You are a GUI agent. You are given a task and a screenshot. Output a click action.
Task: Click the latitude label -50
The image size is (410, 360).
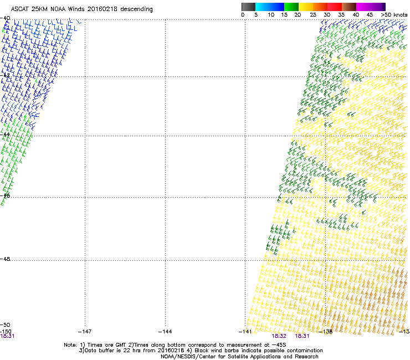point(5,325)
